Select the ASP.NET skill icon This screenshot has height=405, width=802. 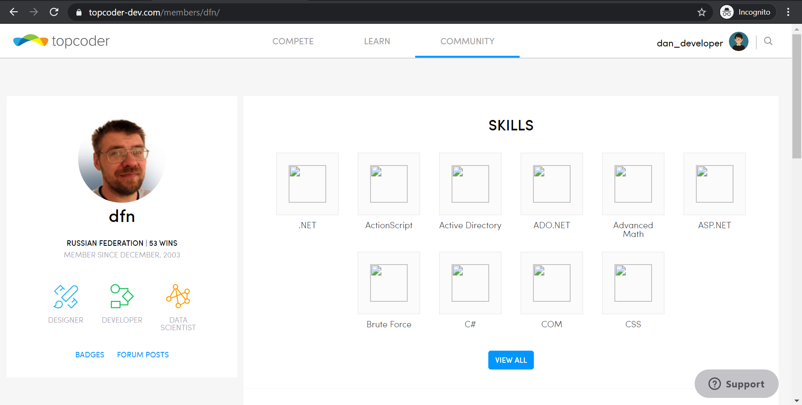click(715, 184)
